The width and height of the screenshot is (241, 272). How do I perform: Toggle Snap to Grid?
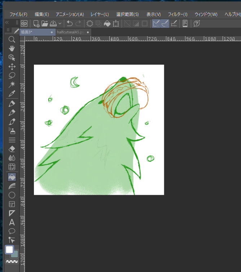[174, 23]
